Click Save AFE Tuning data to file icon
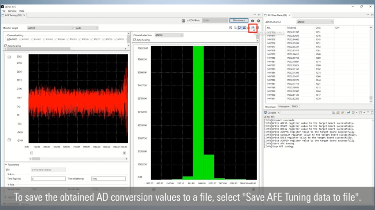Screen dimensions: 375x210 click(x=253, y=28)
